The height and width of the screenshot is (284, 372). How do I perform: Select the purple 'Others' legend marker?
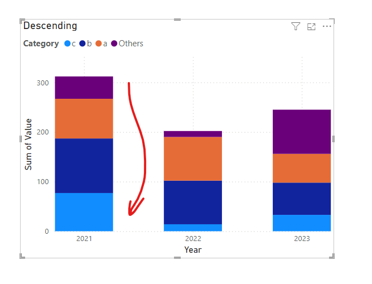tap(114, 44)
